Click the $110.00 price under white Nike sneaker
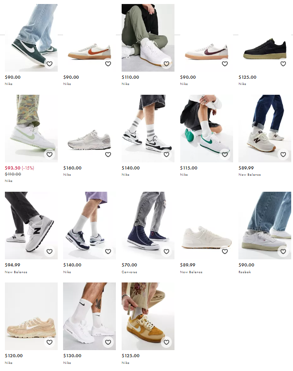Screen dimensions: 293x371 (131, 77)
